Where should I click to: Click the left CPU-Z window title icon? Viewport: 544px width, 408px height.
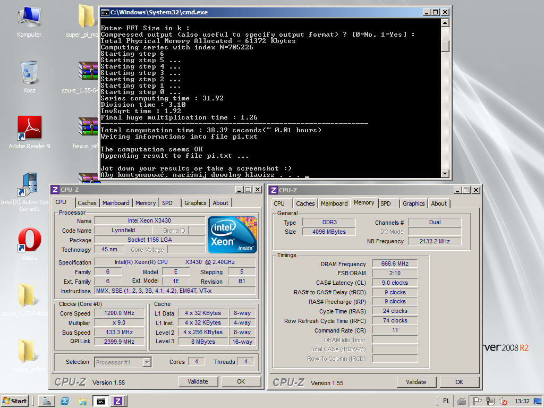[x=55, y=190]
